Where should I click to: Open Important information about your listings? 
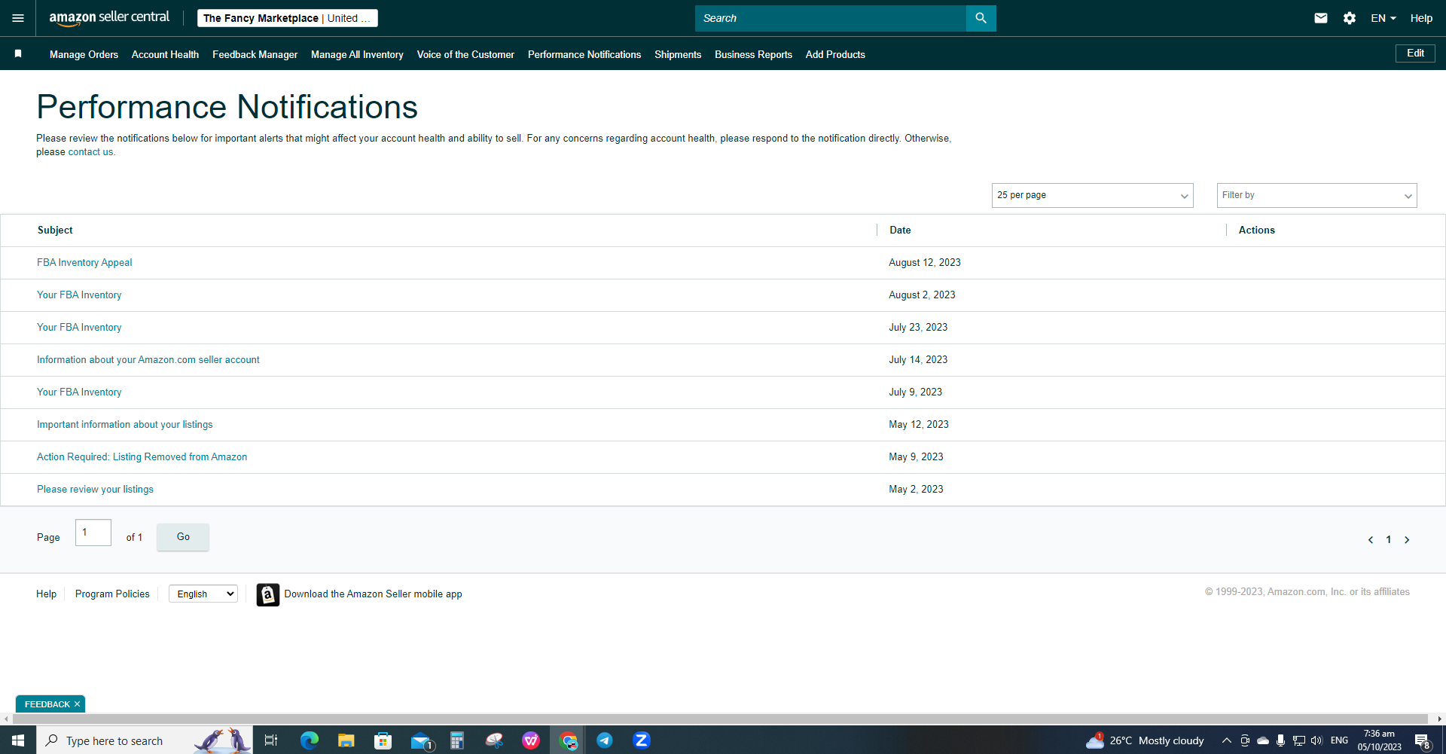tap(125, 425)
